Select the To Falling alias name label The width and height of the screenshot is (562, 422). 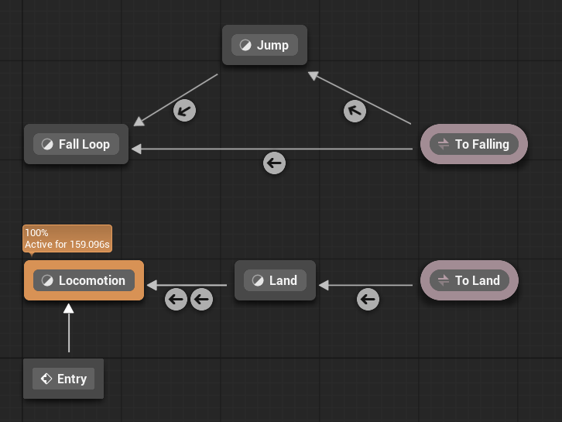(481, 144)
